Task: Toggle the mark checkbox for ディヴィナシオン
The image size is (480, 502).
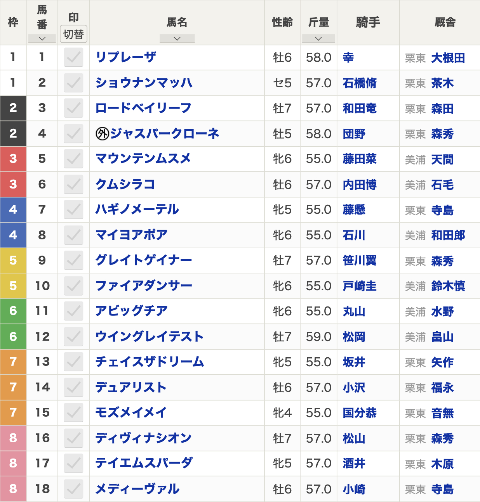Action: (73, 438)
